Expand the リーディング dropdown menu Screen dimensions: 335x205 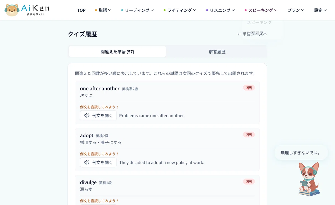(x=137, y=10)
